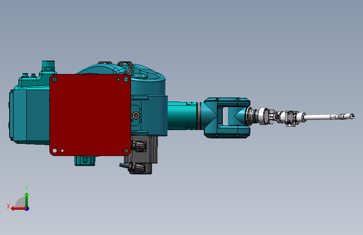Viewport: 363px width, 235px height.
Task: Click the green Y axis arrow of the triad
Action: [27, 199]
